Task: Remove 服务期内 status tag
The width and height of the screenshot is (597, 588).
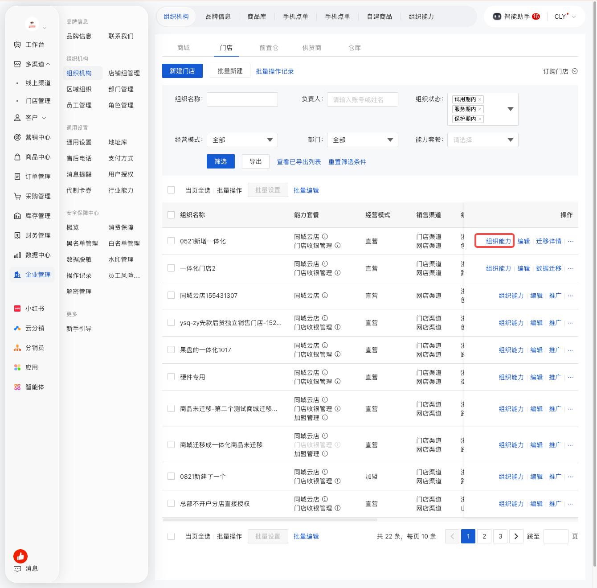Action: click(480, 109)
